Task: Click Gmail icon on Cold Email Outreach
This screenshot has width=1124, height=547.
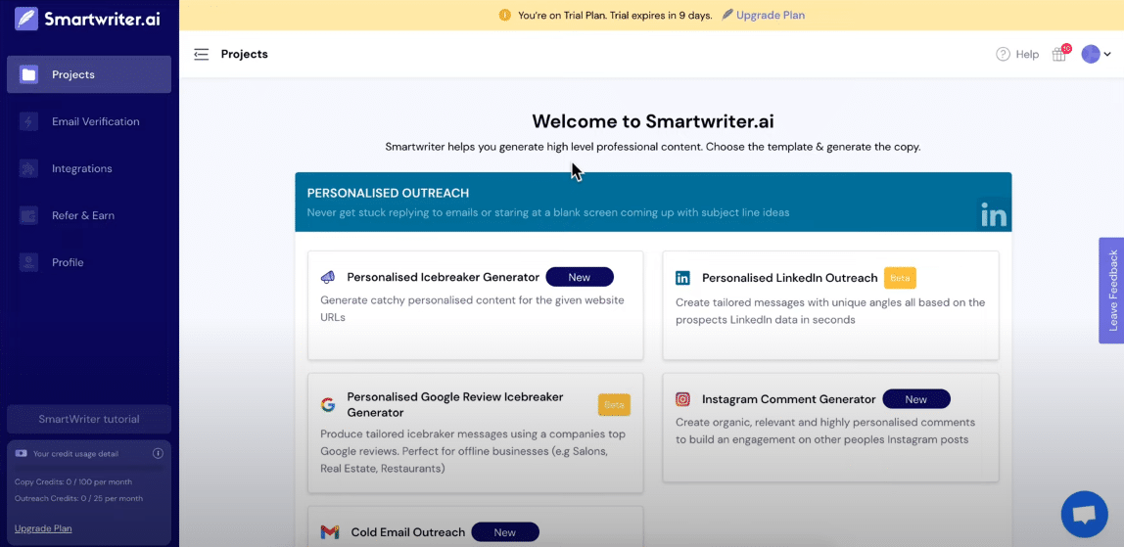Action: (330, 532)
